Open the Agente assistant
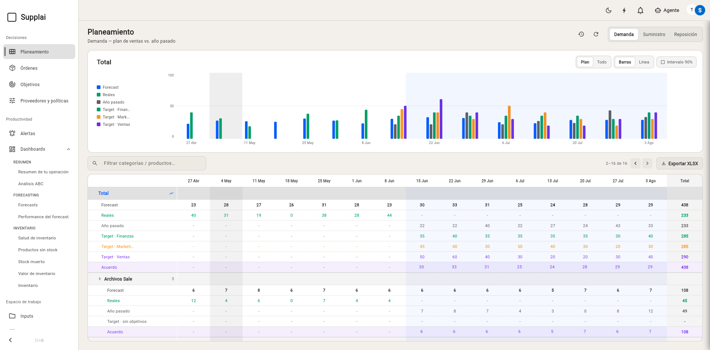The image size is (710, 350). (667, 10)
